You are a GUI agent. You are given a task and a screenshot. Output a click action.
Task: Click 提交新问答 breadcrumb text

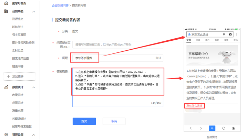point(79,6)
